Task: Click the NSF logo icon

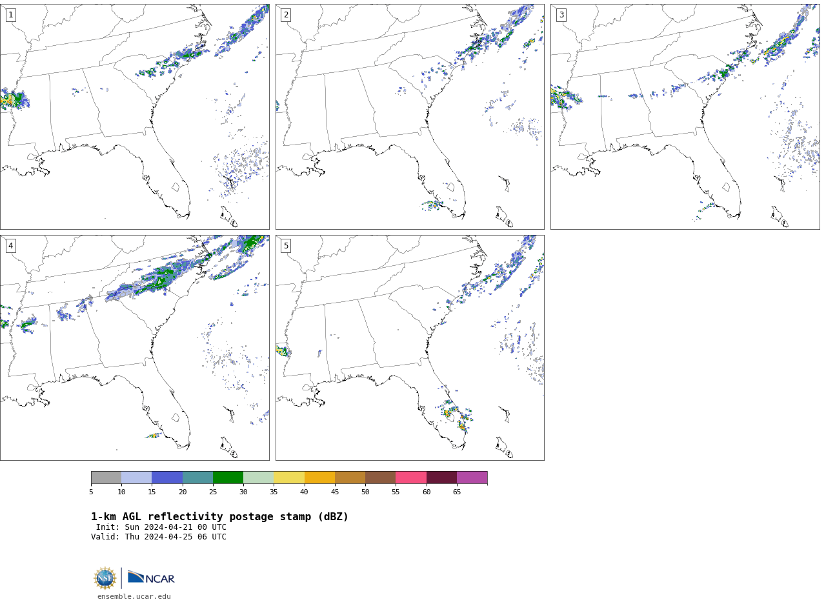Action: 105,578
